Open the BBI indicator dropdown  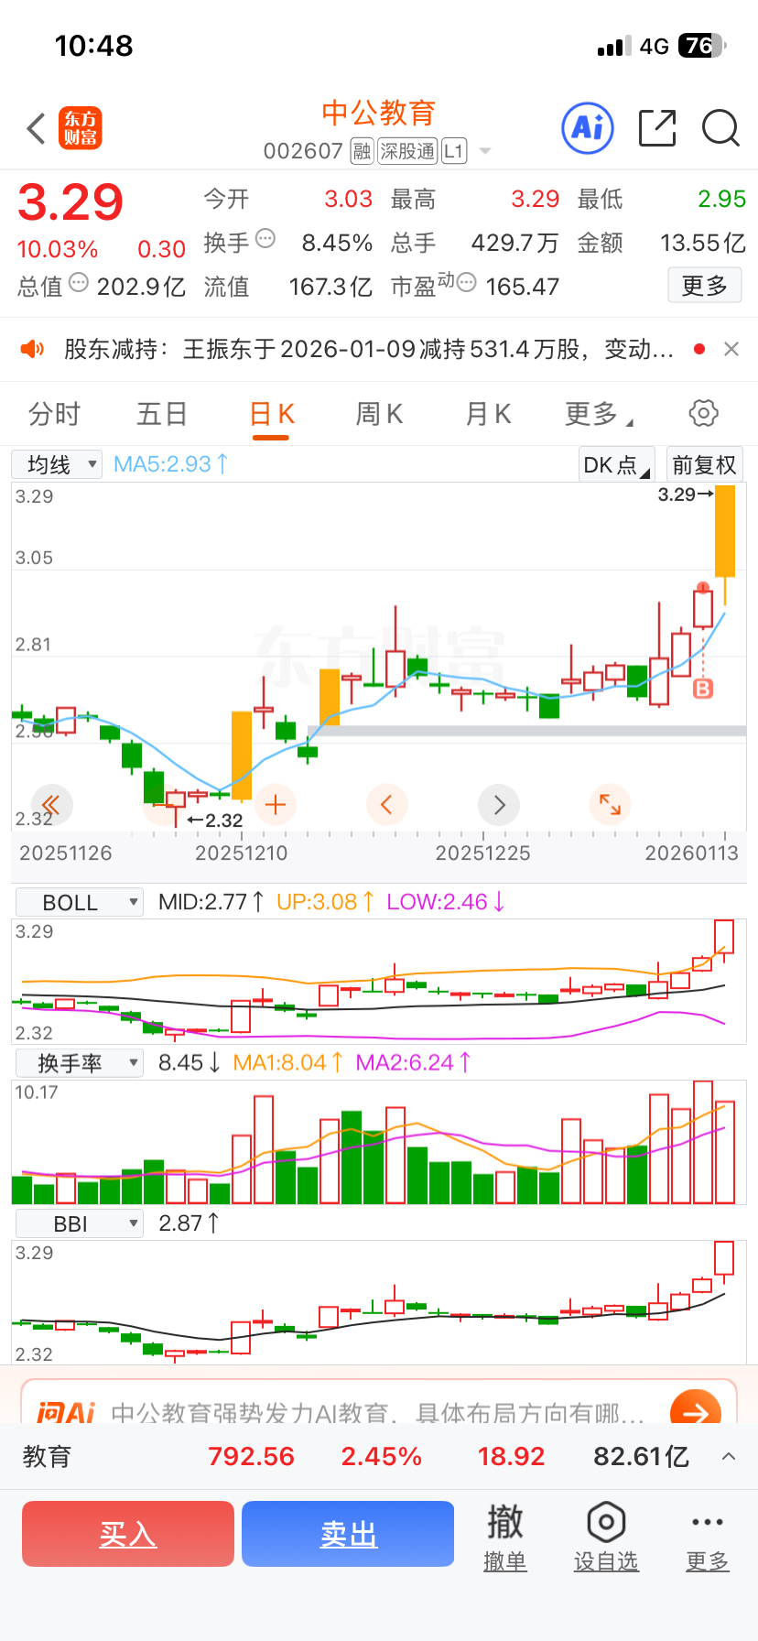pos(80,1223)
